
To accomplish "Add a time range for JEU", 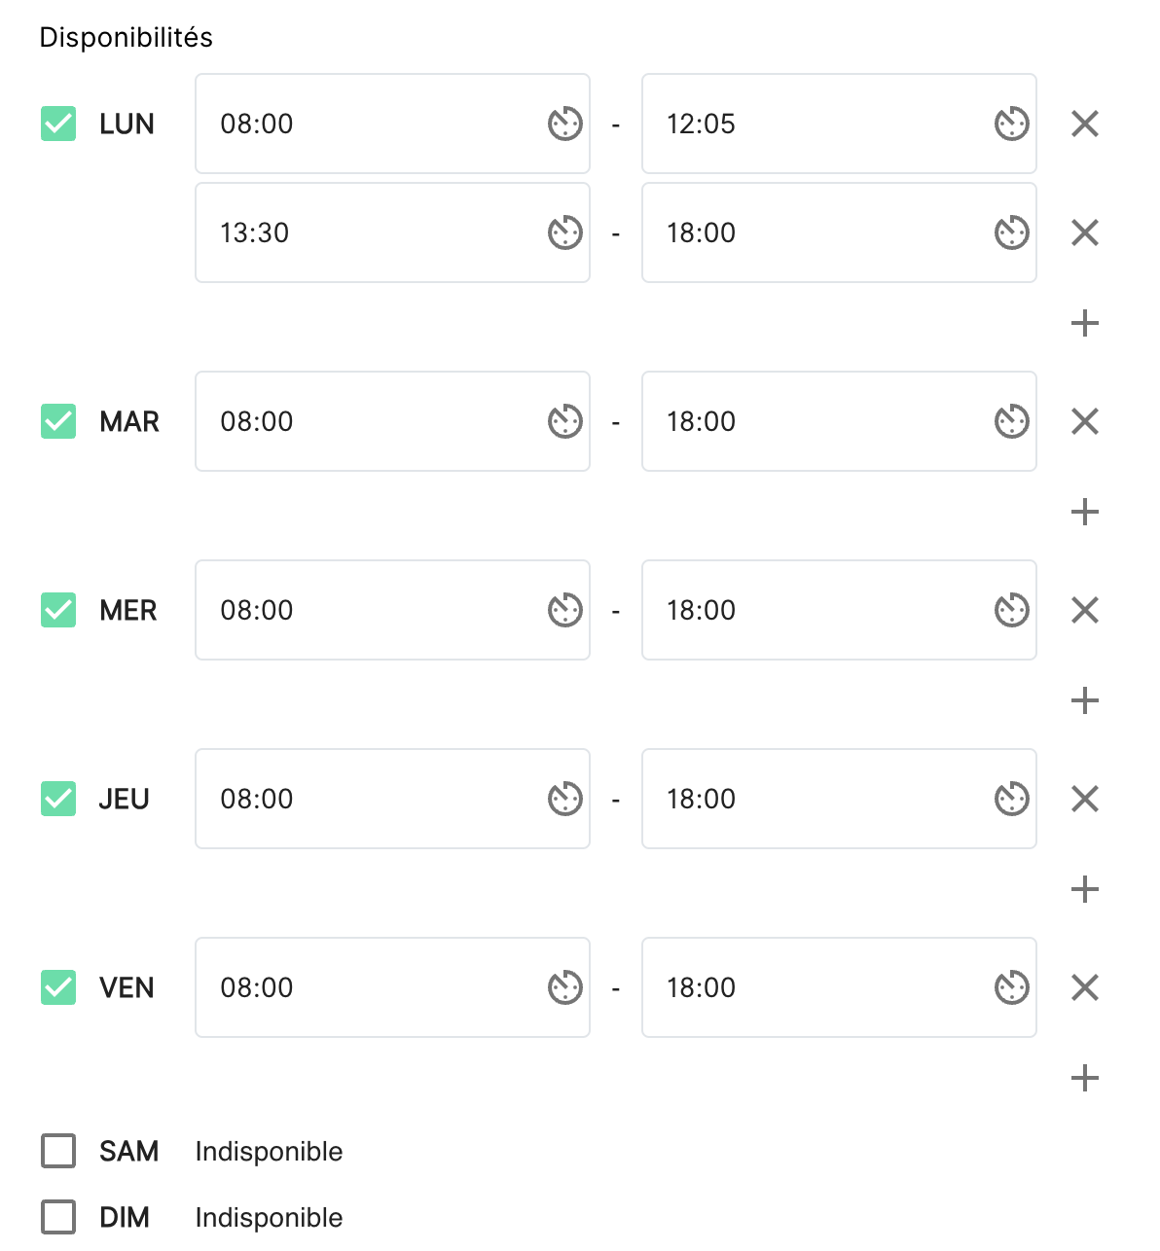I will pyautogui.click(x=1084, y=889).
